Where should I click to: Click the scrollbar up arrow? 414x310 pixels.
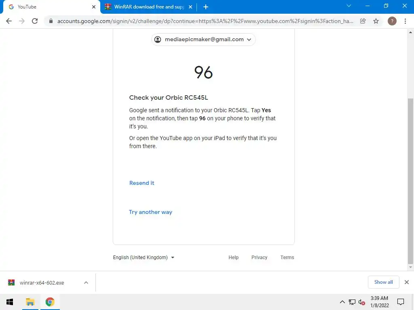(410, 32)
